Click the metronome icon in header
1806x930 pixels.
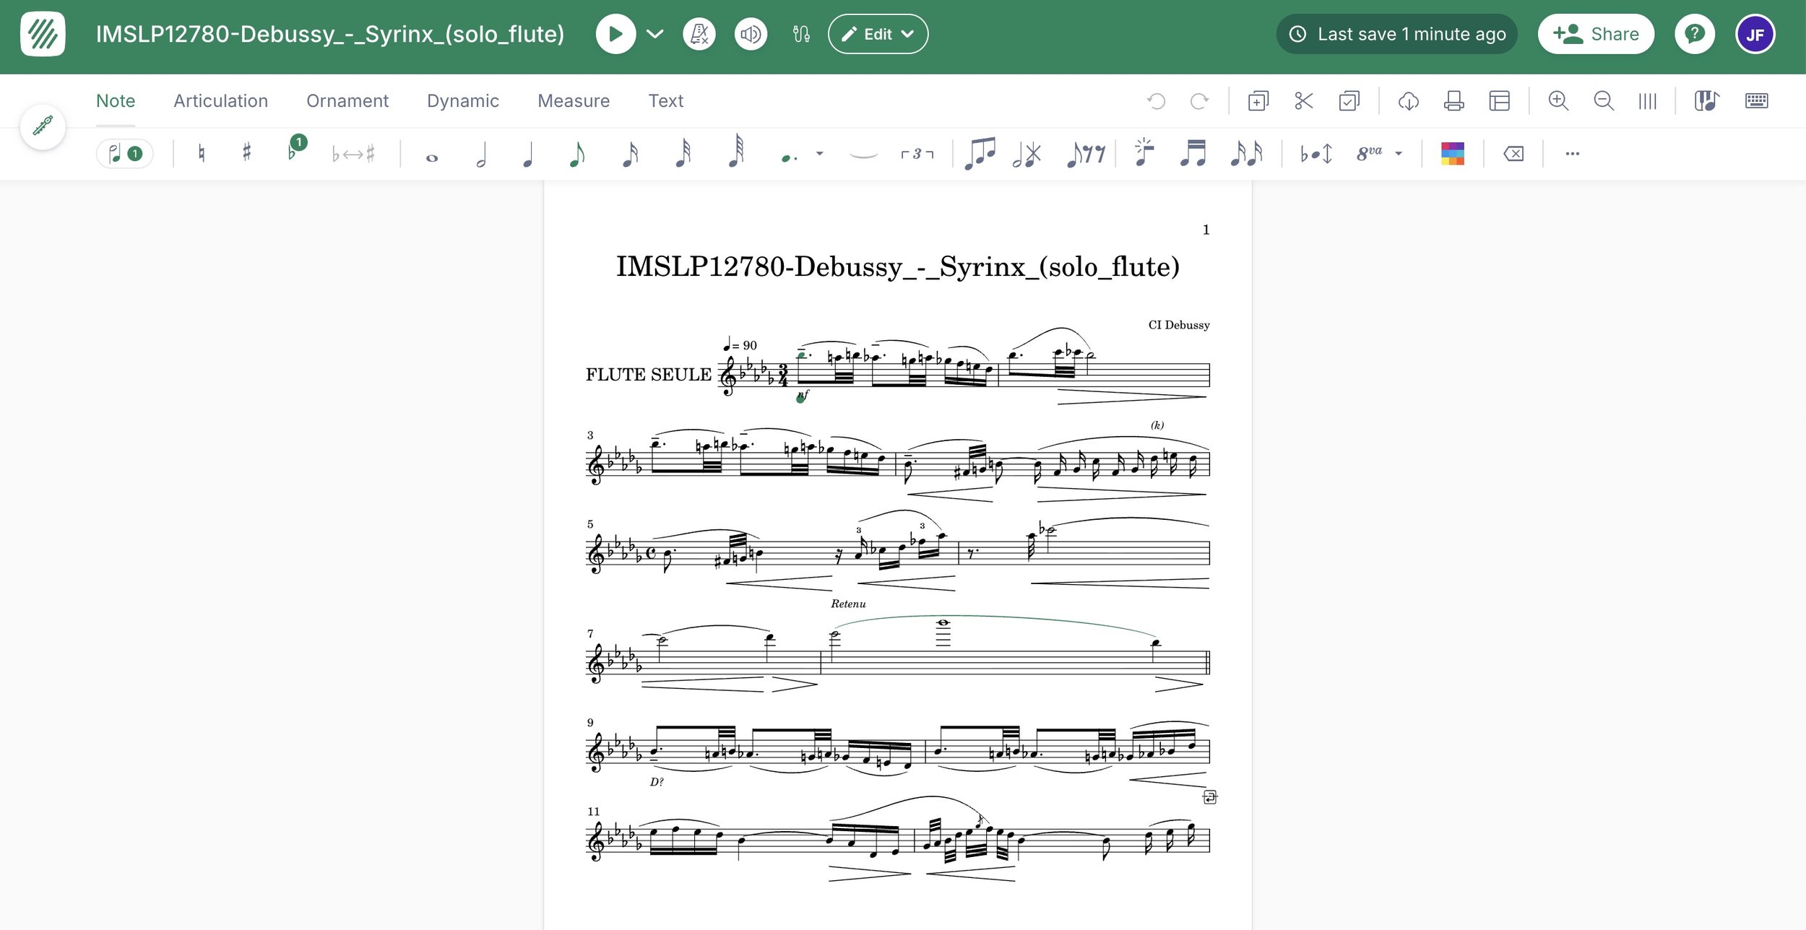699,34
